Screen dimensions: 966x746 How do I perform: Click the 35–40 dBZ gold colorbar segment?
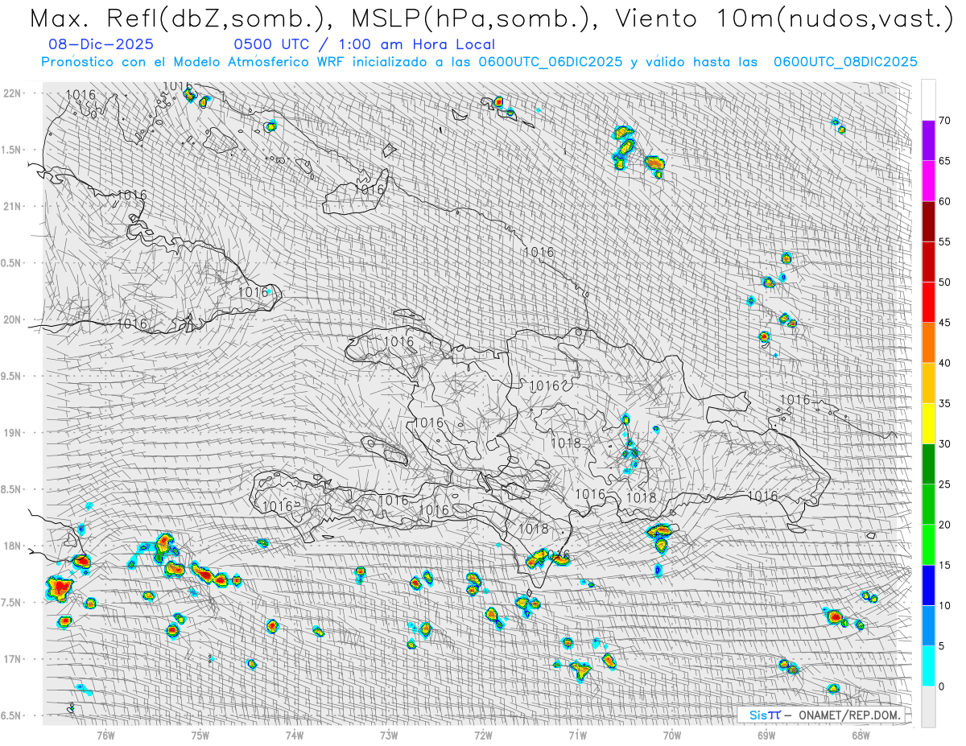pyautogui.click(x=928, y=383)
